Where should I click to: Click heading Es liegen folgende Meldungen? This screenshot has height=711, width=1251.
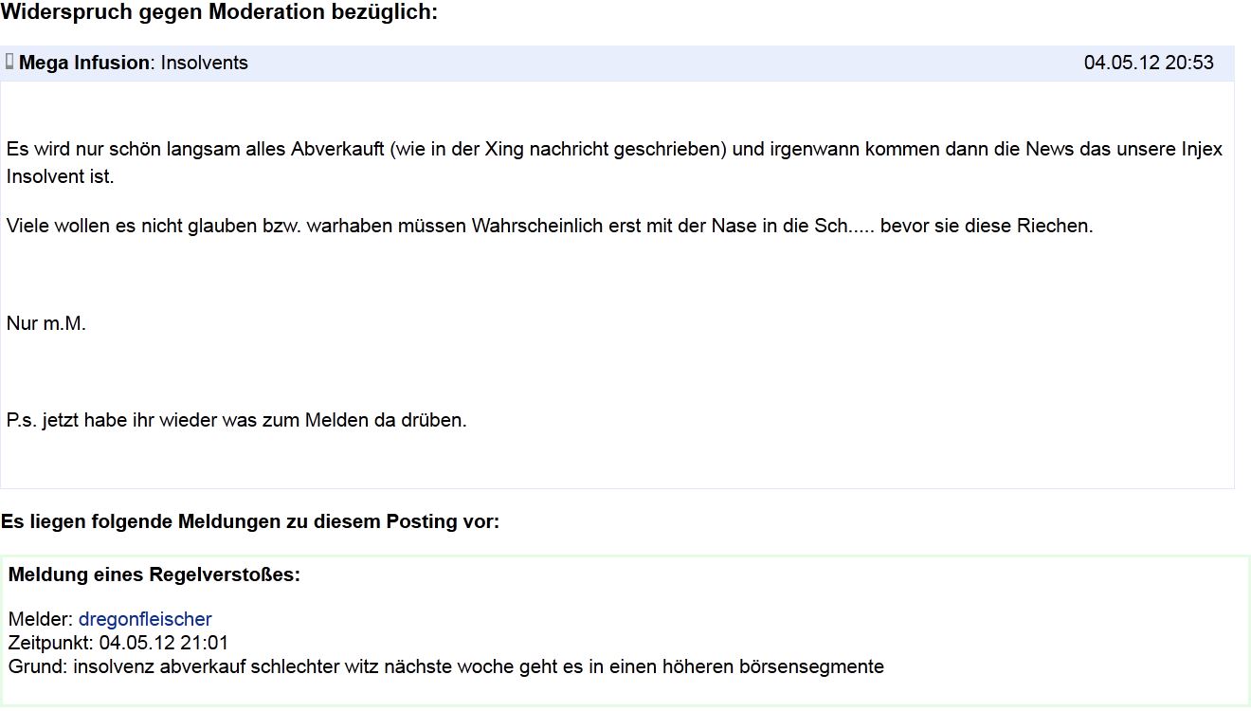tap(249, 521)
